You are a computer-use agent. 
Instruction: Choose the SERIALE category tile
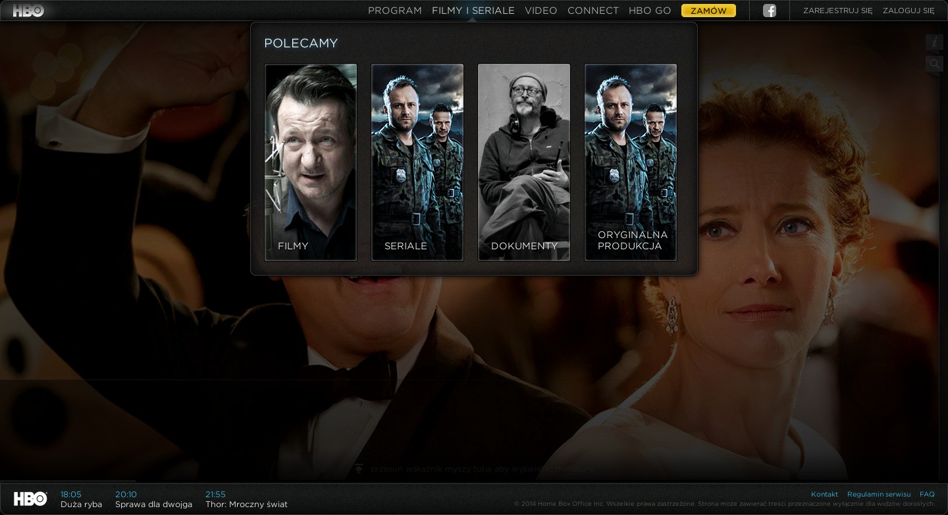pos(417,162)
